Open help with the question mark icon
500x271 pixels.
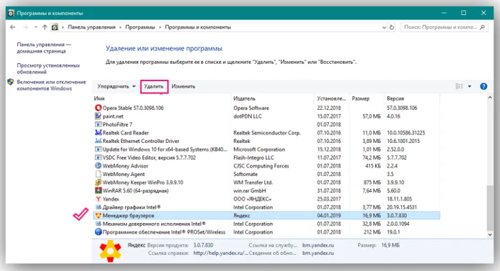pos(484,86)
